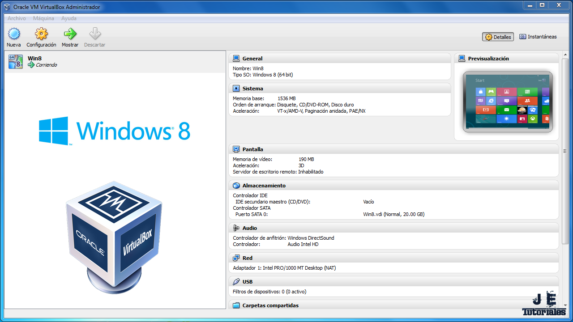The height and width of the screenshot is (322, 573).
Task: Click the VirtualBox title bar cube icon
Action: (7, 7)
